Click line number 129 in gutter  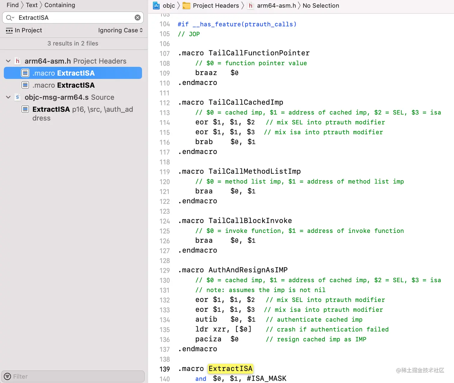[x=165, y=270]
